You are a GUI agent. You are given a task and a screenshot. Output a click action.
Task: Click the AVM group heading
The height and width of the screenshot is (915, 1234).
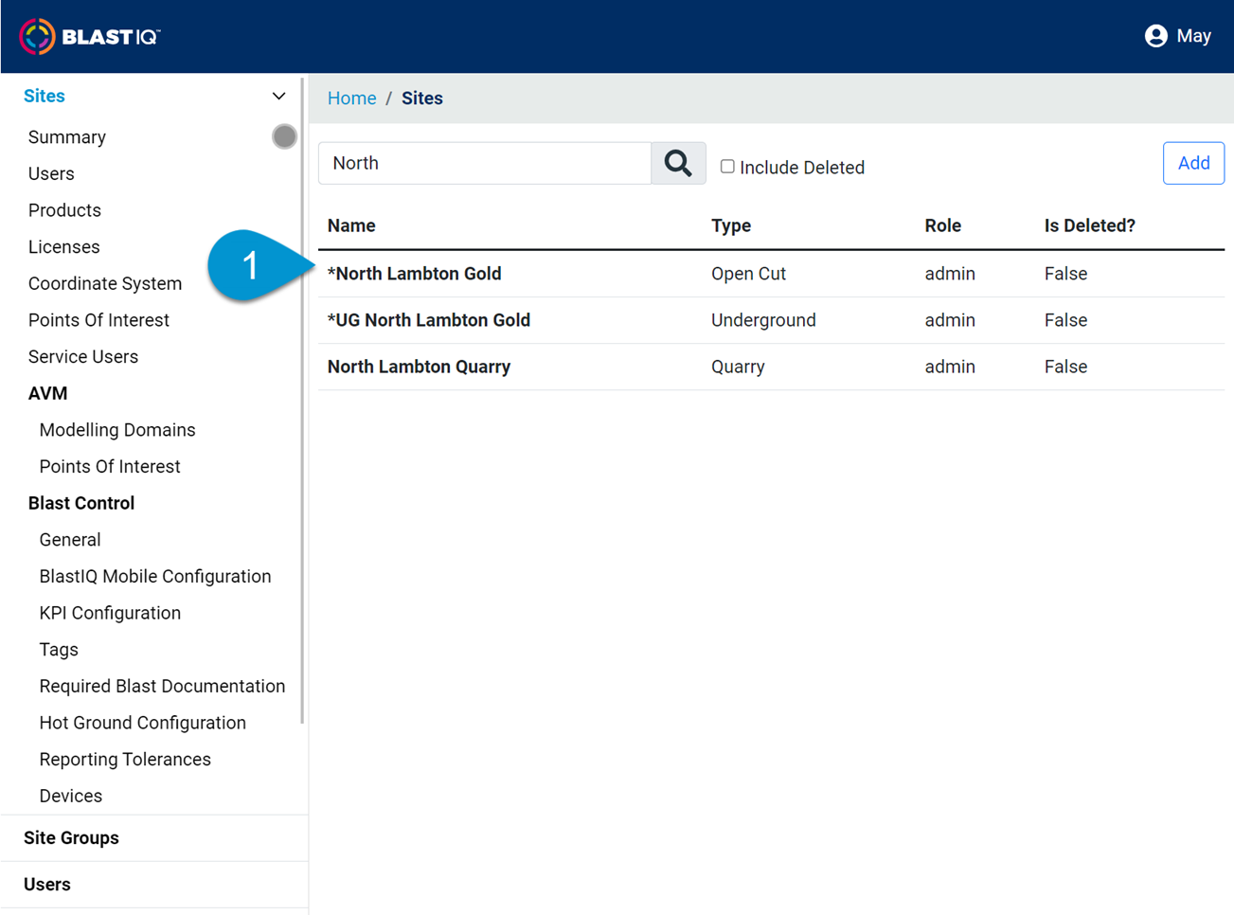click(x=47, y=394)
